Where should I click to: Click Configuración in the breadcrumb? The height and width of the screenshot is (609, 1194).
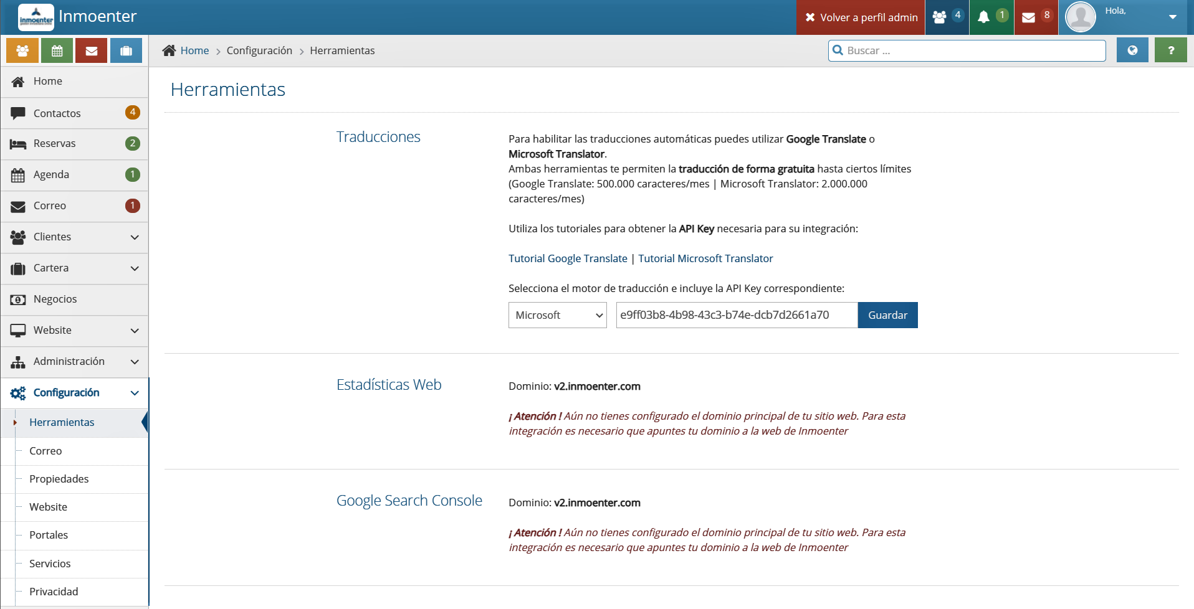coord(259,50)
